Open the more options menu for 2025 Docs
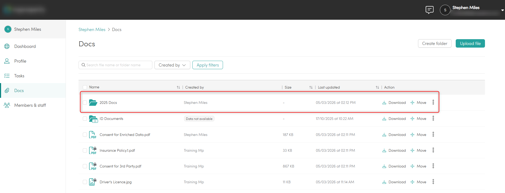Screen dimensions: 505x193 pyautogui.click(x=433, y=102)
